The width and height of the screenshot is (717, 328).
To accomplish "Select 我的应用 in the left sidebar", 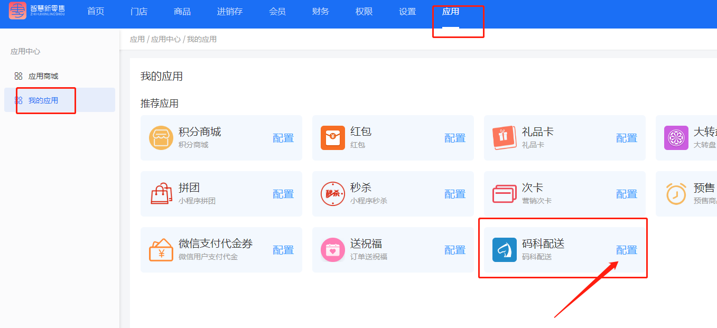I will (x=43, y=100).
